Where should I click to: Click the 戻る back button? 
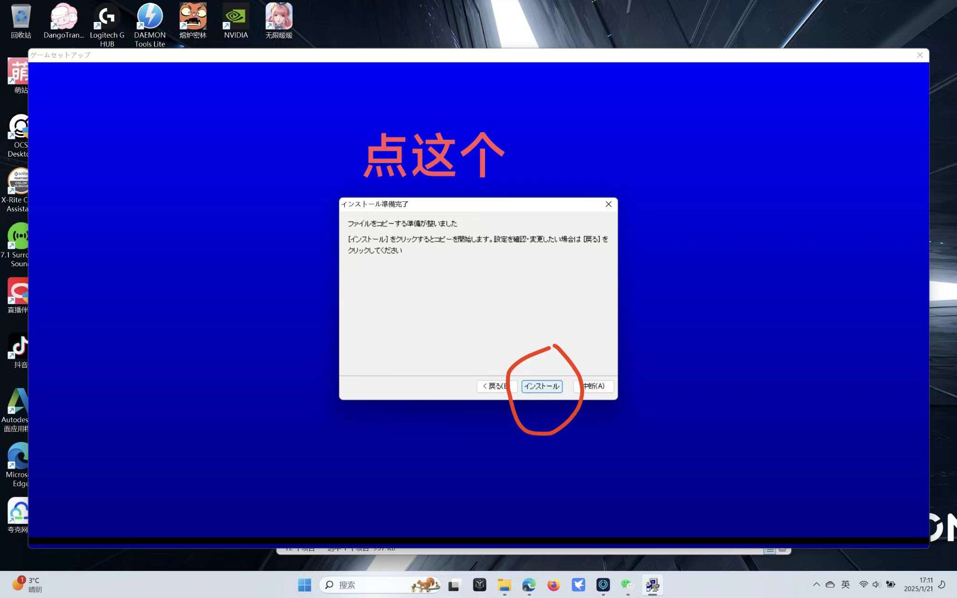[494, 386]
